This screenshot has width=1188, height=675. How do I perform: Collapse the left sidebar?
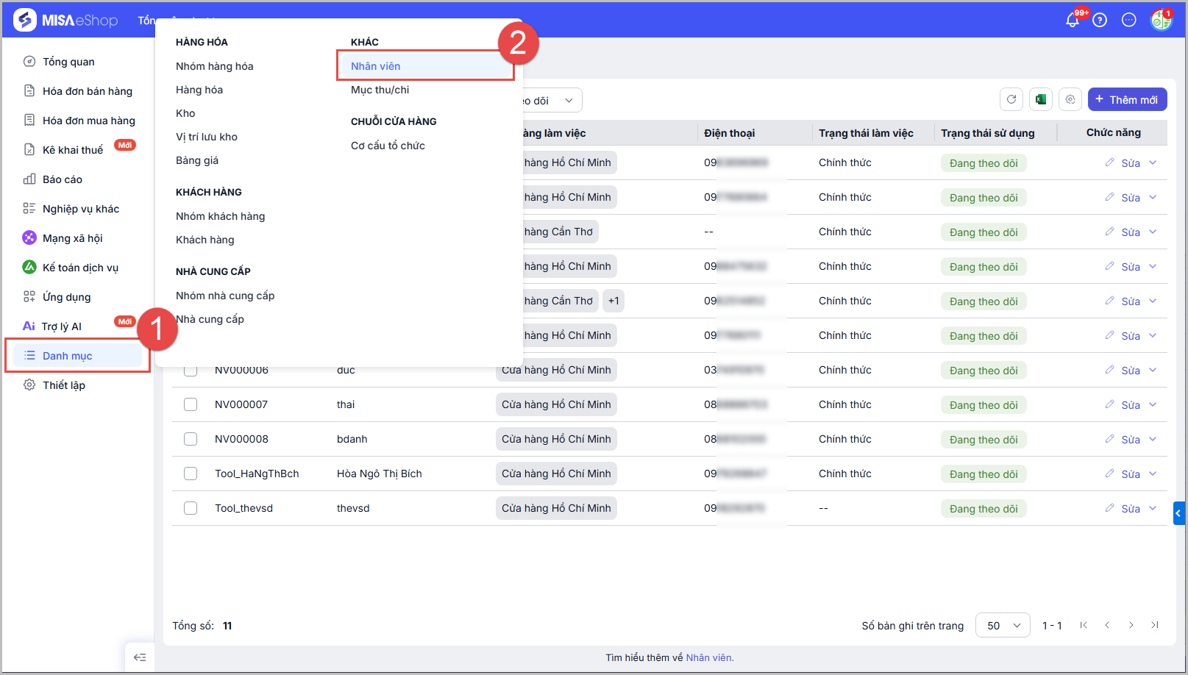(x=140, y=657)
